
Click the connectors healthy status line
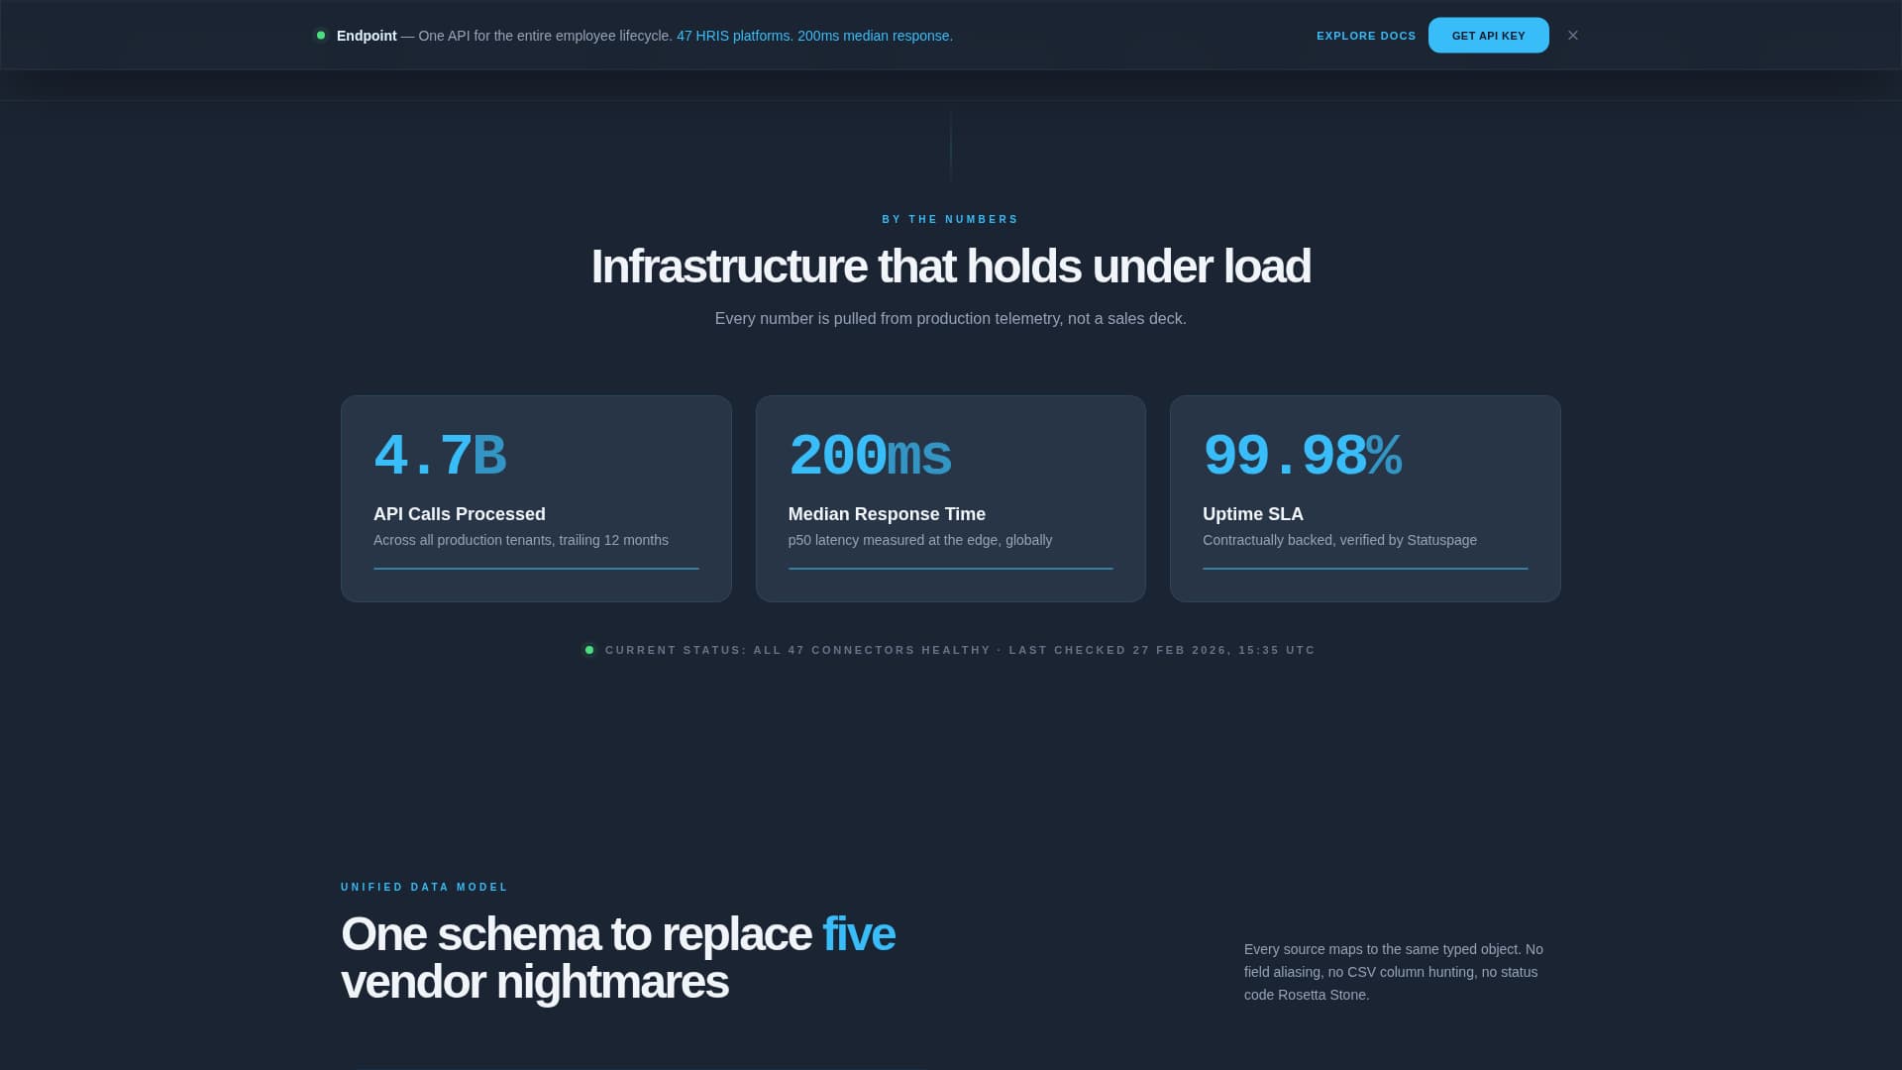tap(959, 650)
